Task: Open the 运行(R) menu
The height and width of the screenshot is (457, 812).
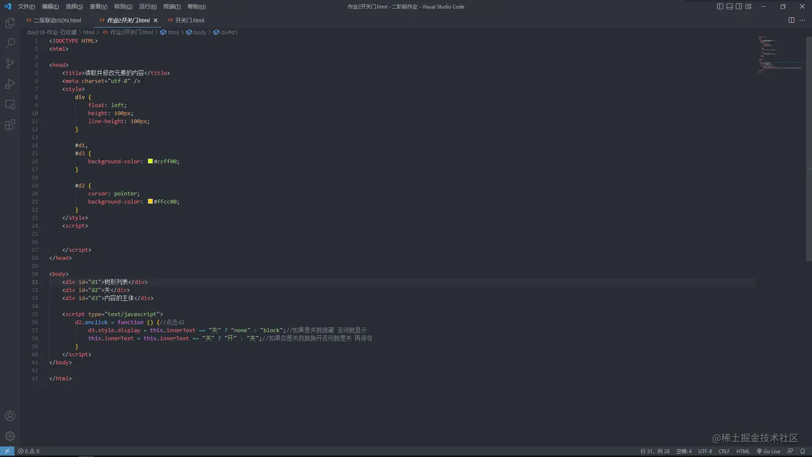Action: (148, 6)
